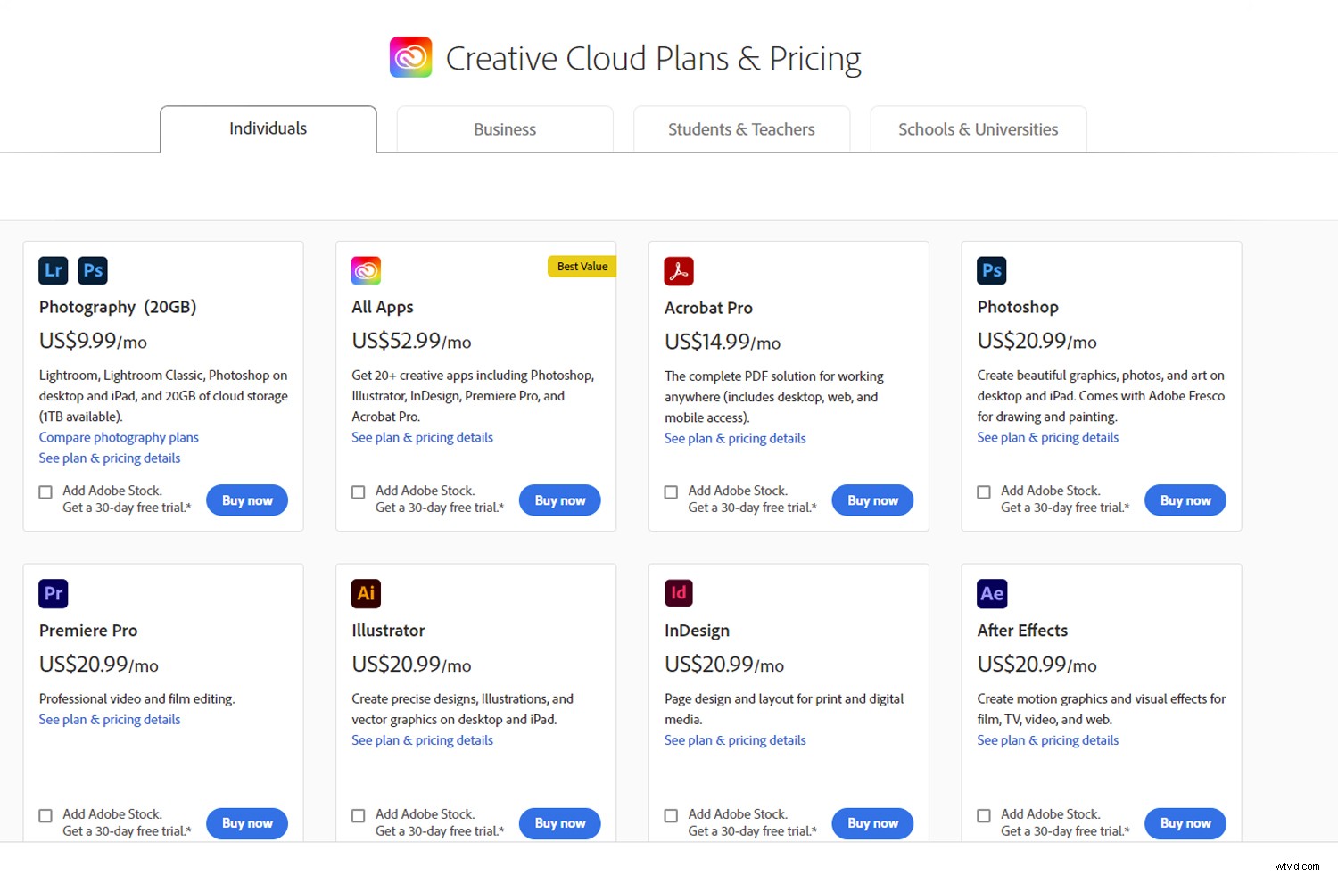Click the Premiere Pro app icon
Image resolution: width=1338 pixels, height=875 pixels.
tap(54, 594)
